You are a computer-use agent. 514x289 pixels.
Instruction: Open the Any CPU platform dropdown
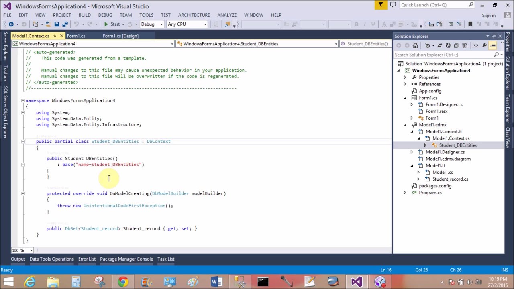(x=187, y=24)
